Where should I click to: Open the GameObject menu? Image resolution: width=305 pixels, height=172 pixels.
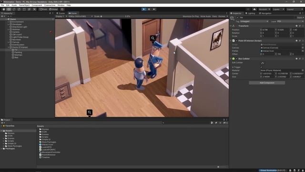tap(24, 5)
